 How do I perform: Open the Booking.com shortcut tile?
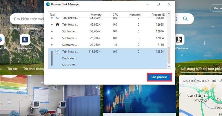click(x=25, y=40)
